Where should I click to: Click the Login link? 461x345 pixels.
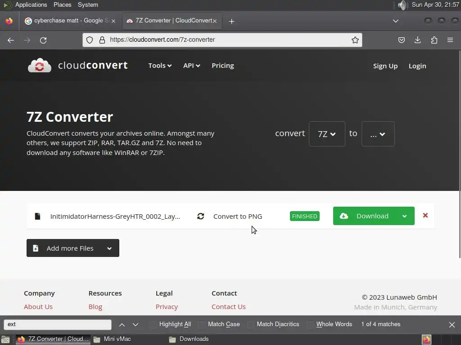pyautogui.click(x=417, y=66)
